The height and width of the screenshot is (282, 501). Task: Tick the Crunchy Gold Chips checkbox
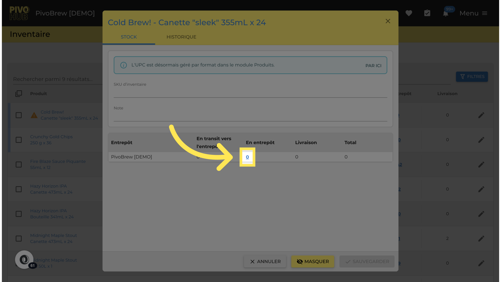coord(19,140)
